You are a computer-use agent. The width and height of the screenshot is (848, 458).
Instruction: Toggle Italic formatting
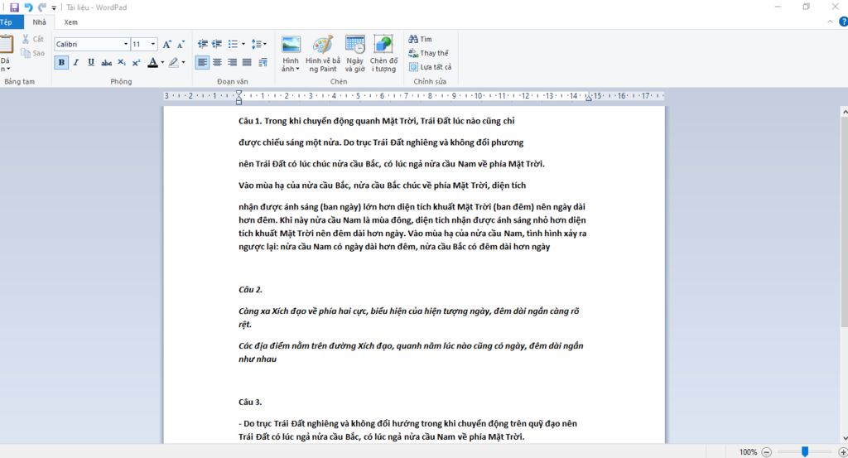tap(76, 63)
